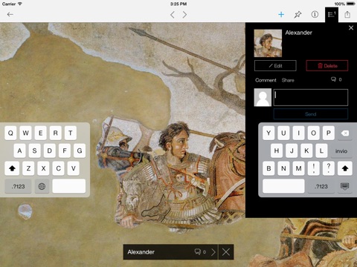Image resolution: width=357 pixels, height=267 pixels.
Task: Tap the G key
Action: pyautogui.click(x=80, y=151)
